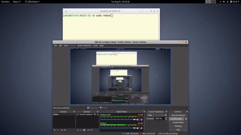Click Filters button above Sources
Image resolution: width=241 pixels, height=135 pixels.
coord(104,108)
